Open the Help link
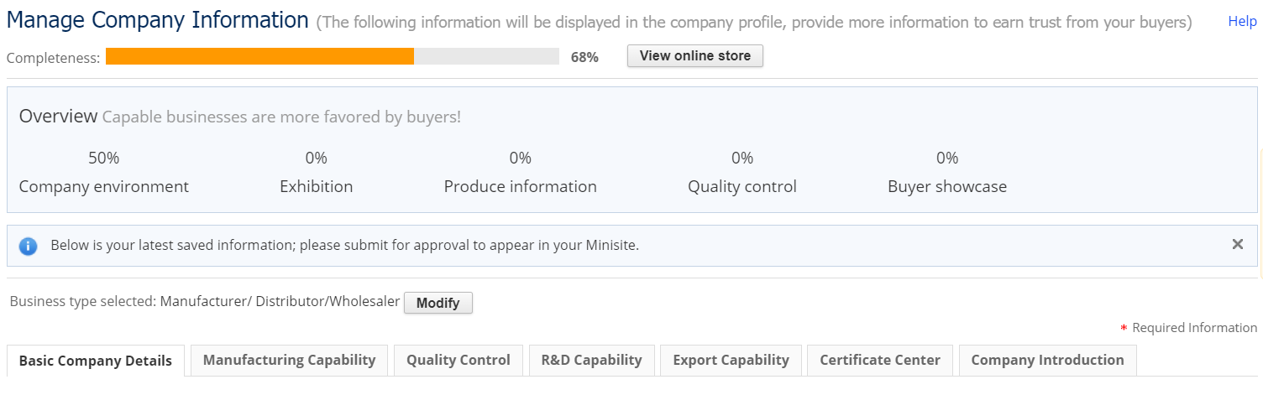1263x395 pixels. point(1242,22)
